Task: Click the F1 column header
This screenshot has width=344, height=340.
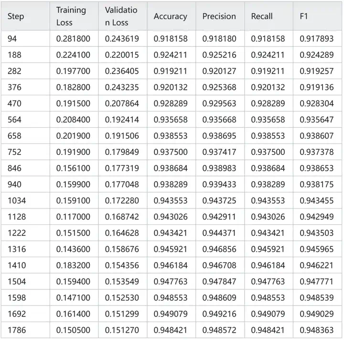Action: [x=304, y=16]
